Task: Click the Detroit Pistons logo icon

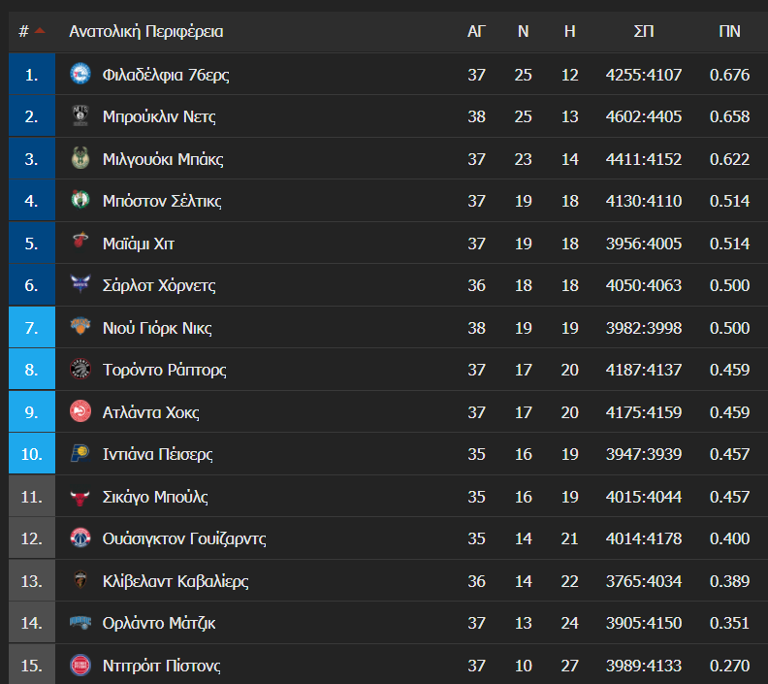Action: pos(80,665)
